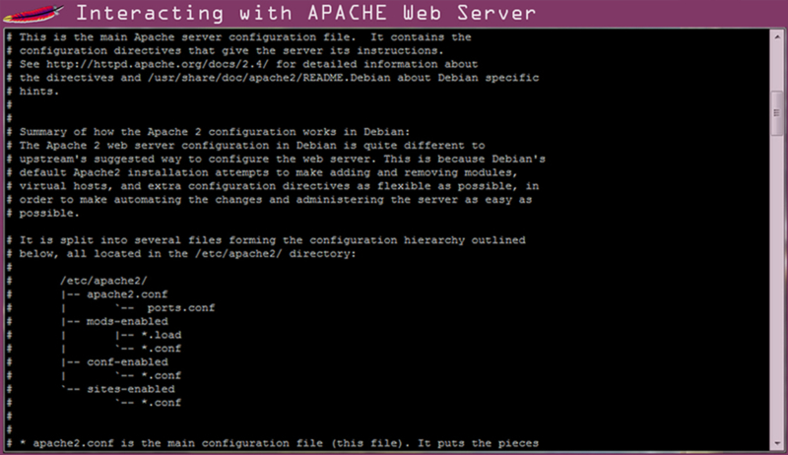Click the /usr/share/doc/apache2/README.Debian path
This screenshot has width=788, height=455.
[269, 78]
